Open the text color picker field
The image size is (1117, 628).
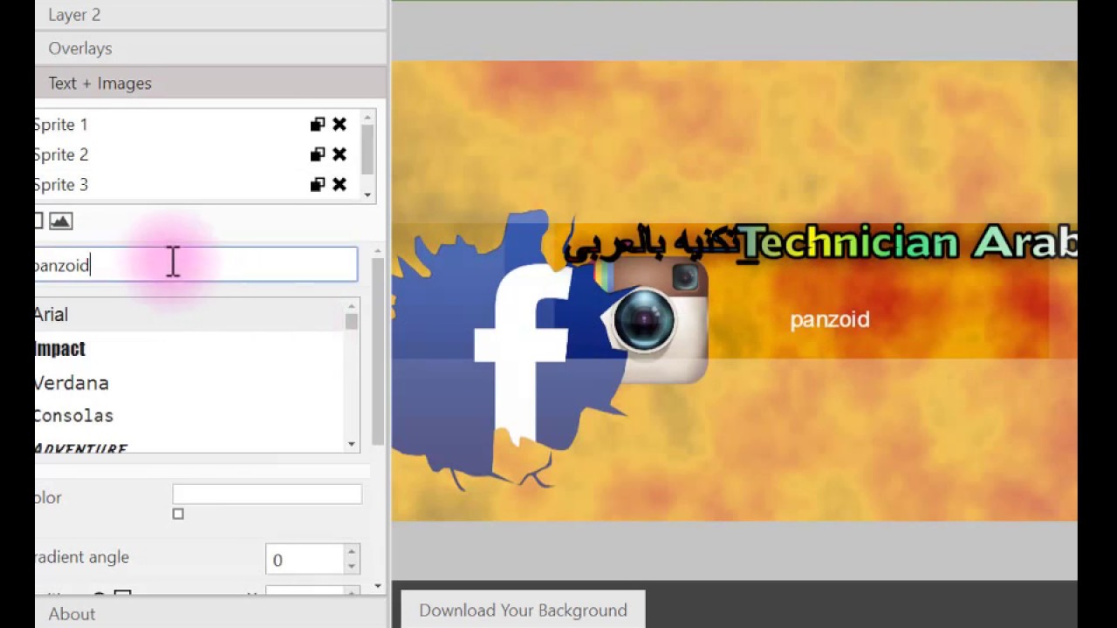pyautogui.click(x=267, y=494)
